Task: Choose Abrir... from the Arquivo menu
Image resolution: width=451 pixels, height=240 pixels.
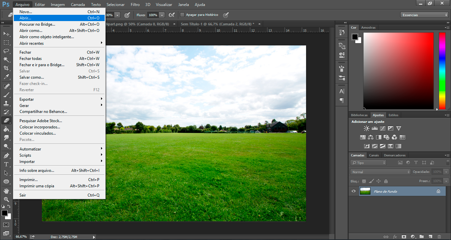Action: 59,18
